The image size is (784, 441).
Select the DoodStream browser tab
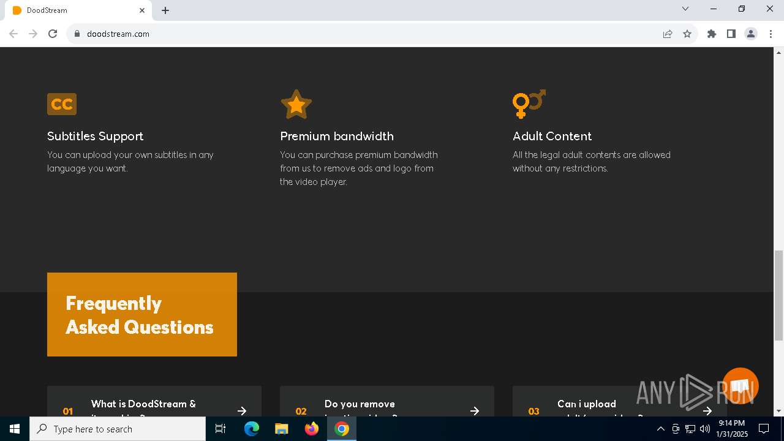click(78, 10)
